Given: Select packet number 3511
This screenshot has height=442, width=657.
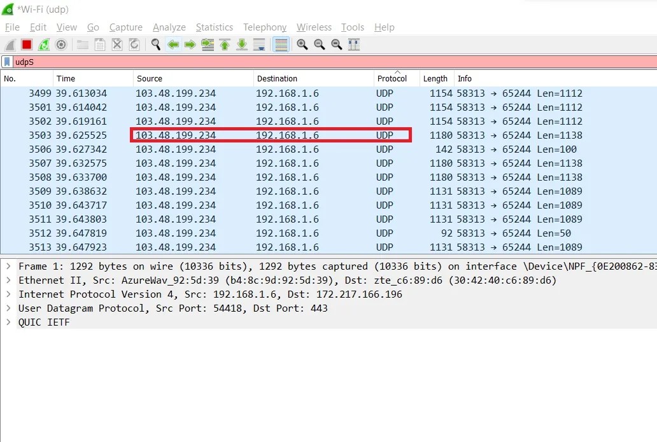Looking at the screenshot, I should [328, 219].
